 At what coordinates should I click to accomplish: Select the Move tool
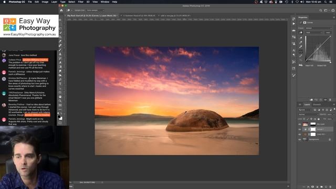pos(60,20)
